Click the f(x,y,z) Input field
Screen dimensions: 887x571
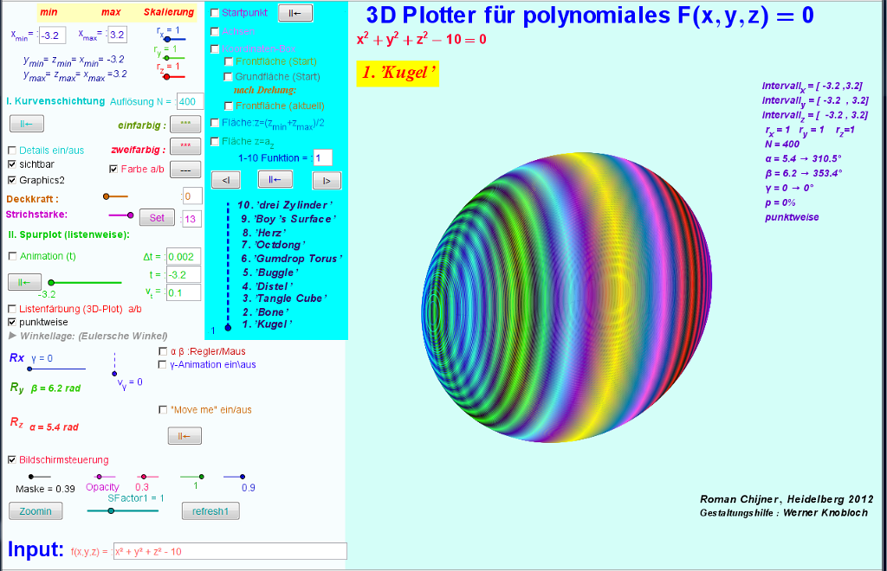point(229,551)
